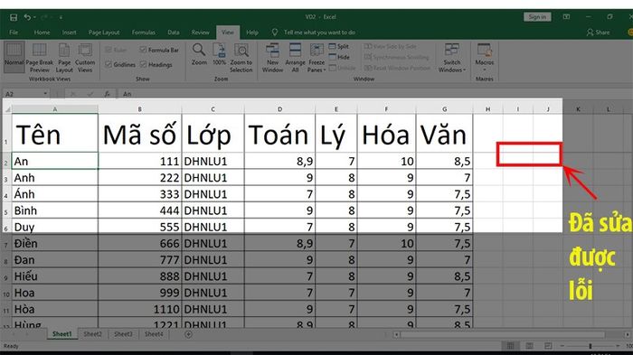Click Split in Window group
Image resolution: width=633 pixels, height=355 pixels.
click(339, 46)
